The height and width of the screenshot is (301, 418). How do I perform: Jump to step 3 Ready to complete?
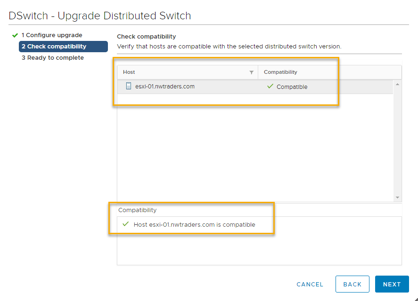(53, 58)
